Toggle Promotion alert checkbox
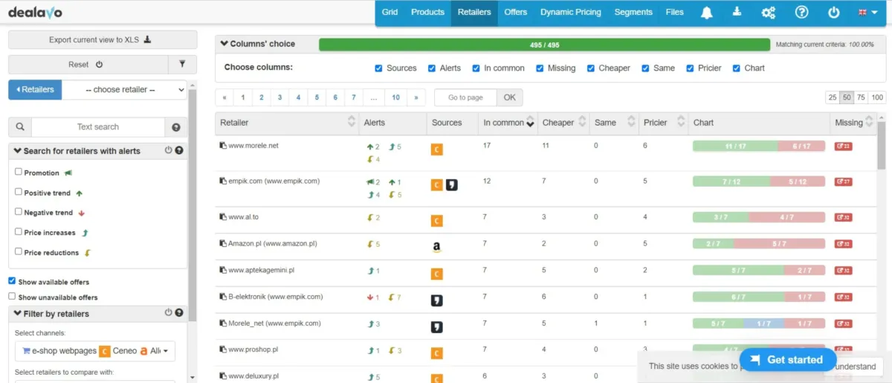This screenshot has height=383, width=892. tap(19, 172)
